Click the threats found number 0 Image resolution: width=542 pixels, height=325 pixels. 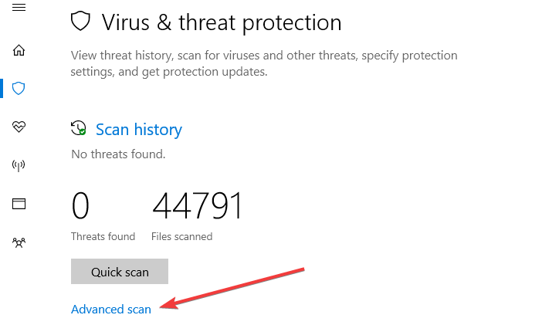(80, 207)
